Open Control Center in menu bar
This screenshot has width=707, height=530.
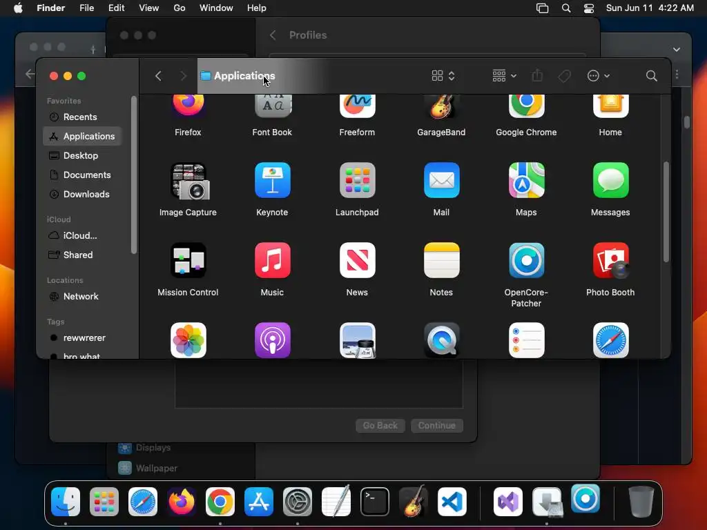coord(589,8)
